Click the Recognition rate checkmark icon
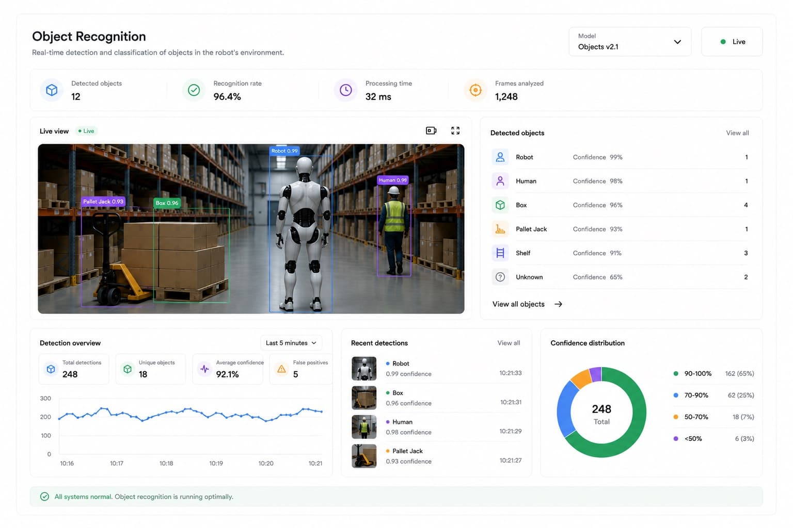The image size is (793, 528). 194,90
